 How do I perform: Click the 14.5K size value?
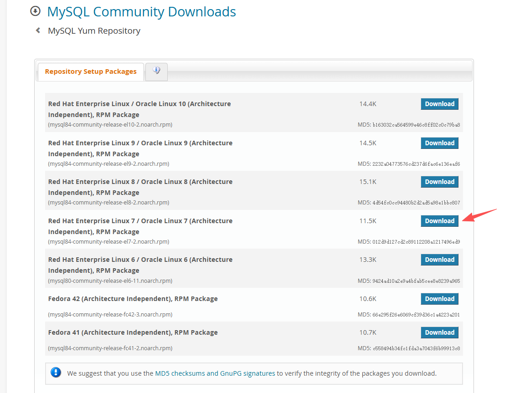pyautogui.click(x=368, y=143)
